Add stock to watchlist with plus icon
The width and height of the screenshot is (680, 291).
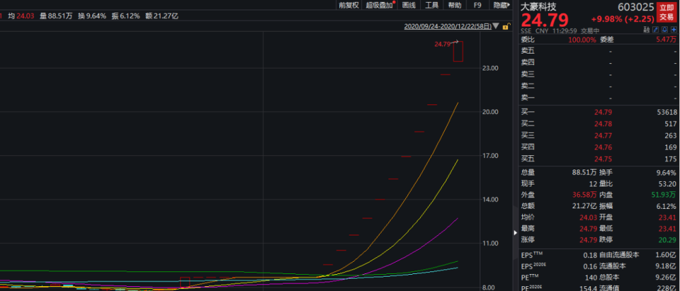point(673,30)
